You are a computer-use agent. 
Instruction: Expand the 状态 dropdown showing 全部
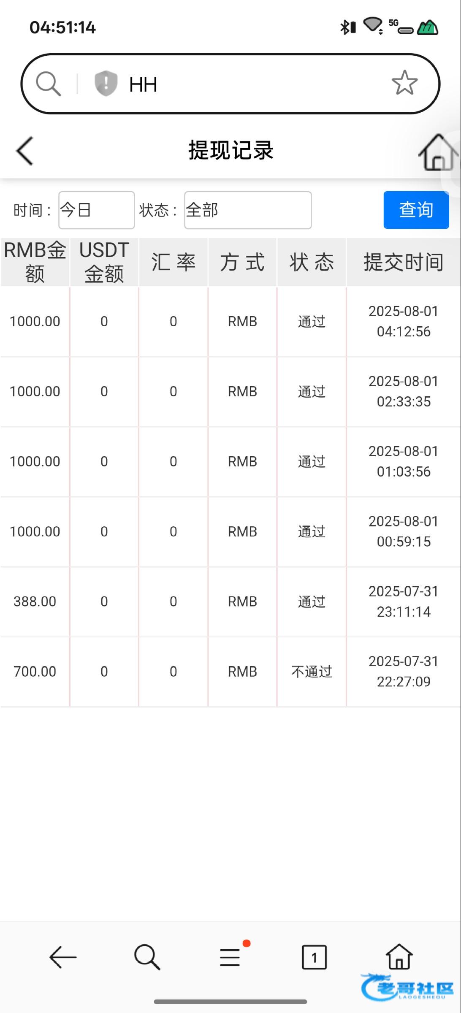pyautogui.click(x=248, y=210)
